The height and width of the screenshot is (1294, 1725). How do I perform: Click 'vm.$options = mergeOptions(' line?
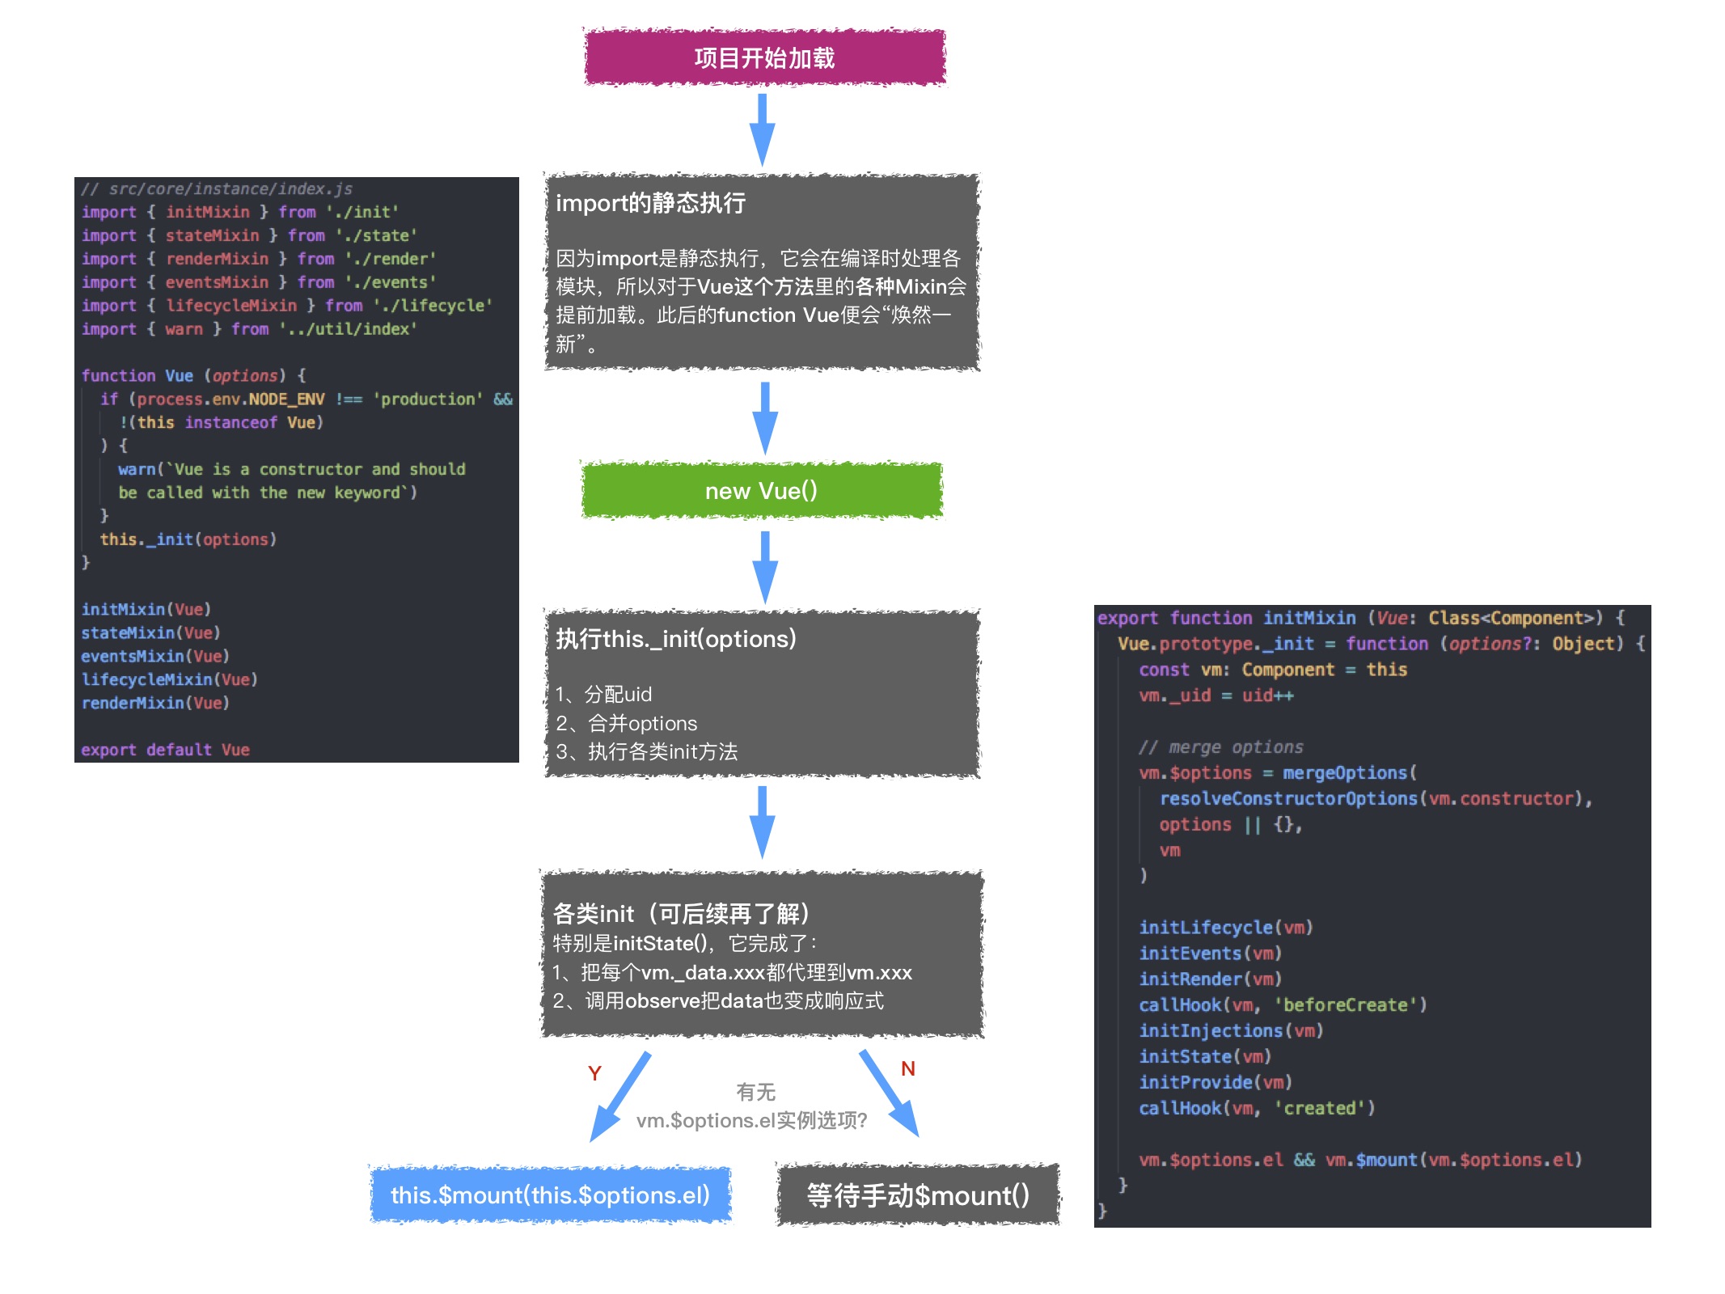click(1278, 773)
